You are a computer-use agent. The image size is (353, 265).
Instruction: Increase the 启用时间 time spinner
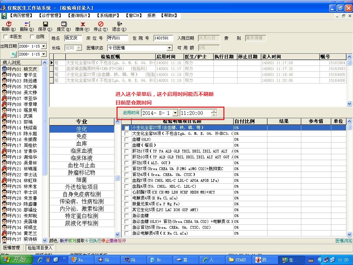pyautogui.click(x=214, y=111)
